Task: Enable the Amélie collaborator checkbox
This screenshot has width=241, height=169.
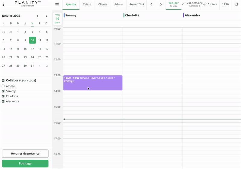Action: pos(3,86)
